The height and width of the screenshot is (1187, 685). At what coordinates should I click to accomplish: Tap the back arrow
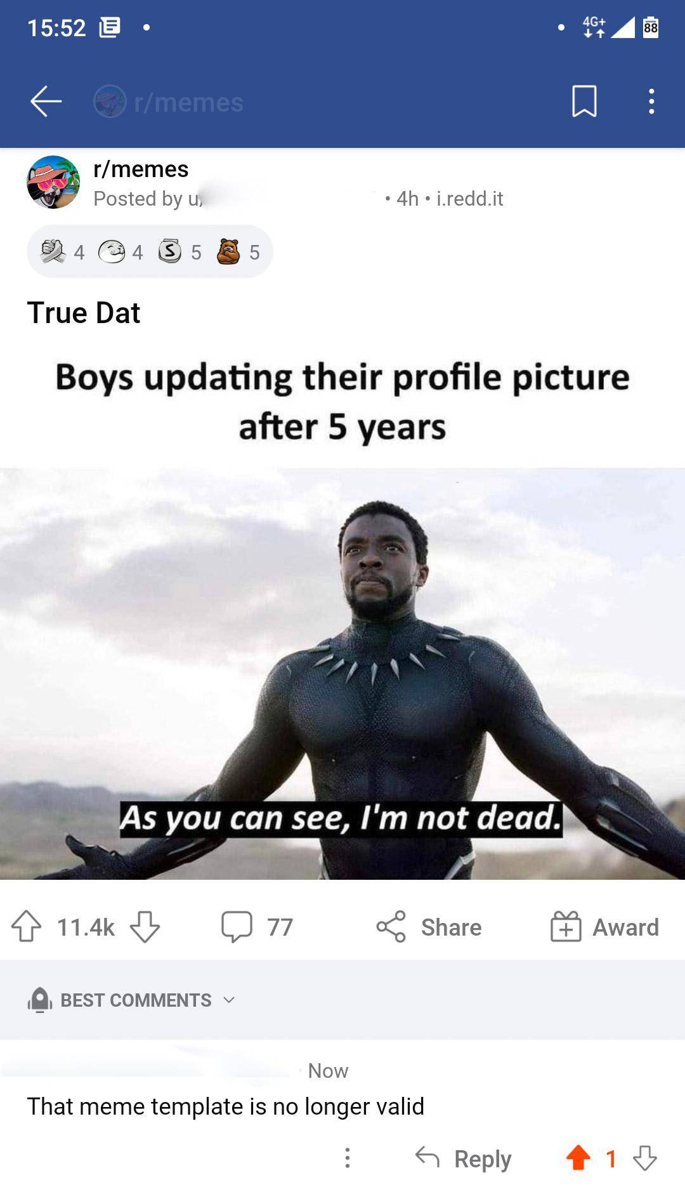tap(46, 102)
